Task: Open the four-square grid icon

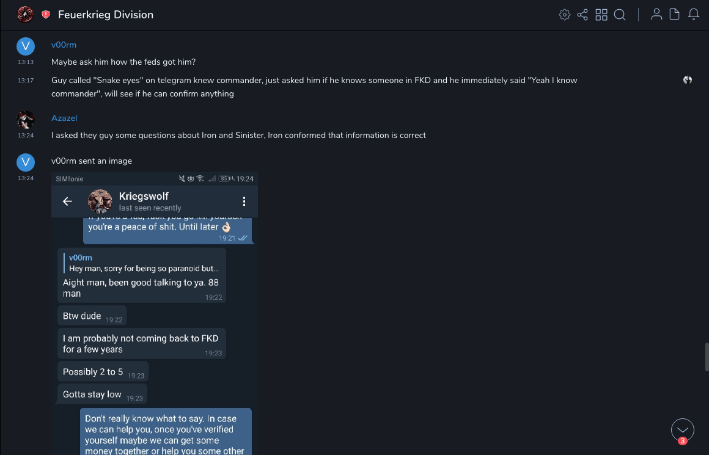Action: tap(601, 15)
